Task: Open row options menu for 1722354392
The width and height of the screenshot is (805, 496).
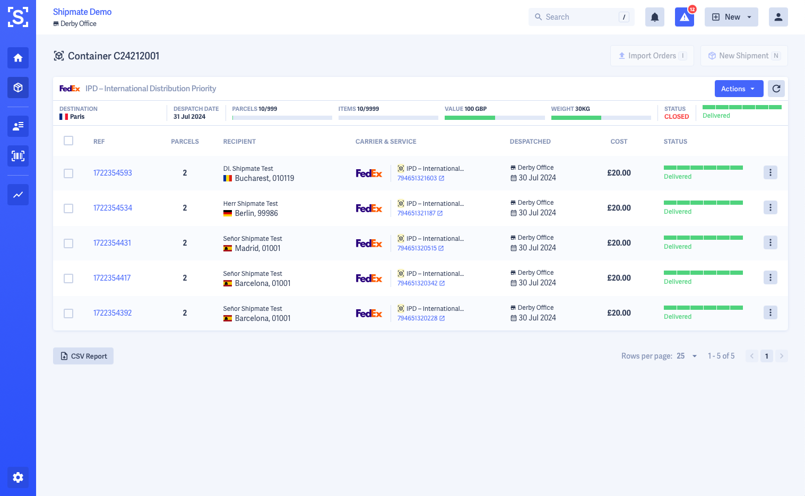Action: (x=771, y=312)
